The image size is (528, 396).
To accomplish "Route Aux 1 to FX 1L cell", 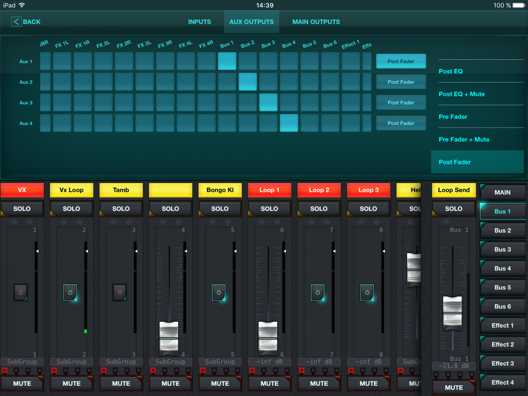I will pyautogui.click(x=62, y=61).
